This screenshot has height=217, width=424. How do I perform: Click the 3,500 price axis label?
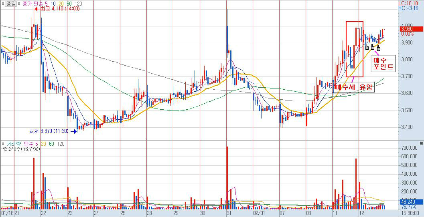tap(408, 110)
